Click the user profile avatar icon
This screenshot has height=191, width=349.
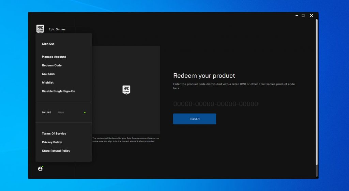click(40, 168)
